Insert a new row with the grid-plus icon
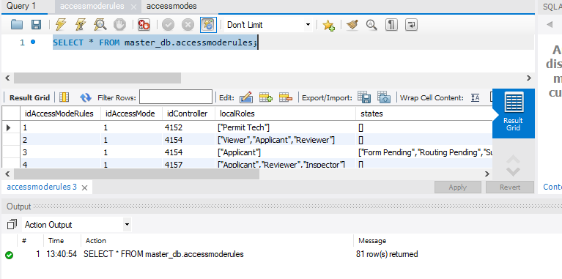The width and height of the screenshot is (562, 279). [x=265, y=97]
